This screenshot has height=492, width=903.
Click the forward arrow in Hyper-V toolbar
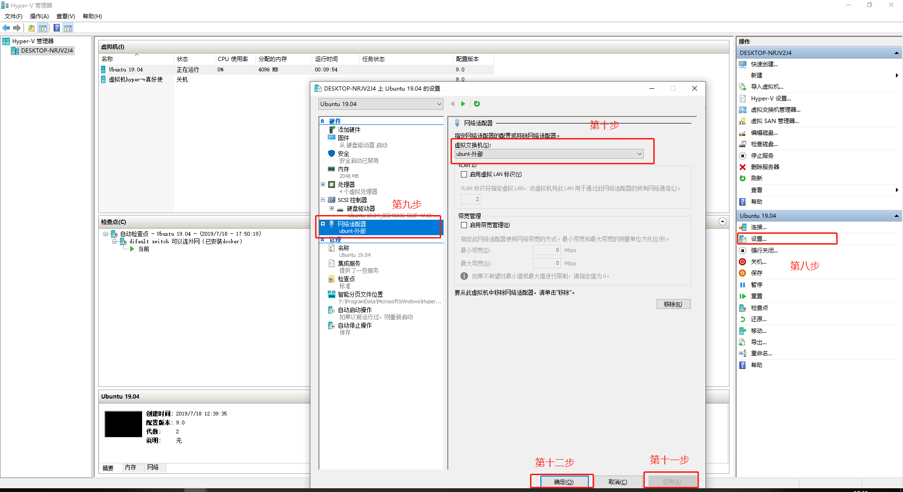pyautogui.click(x=17, y=28)
